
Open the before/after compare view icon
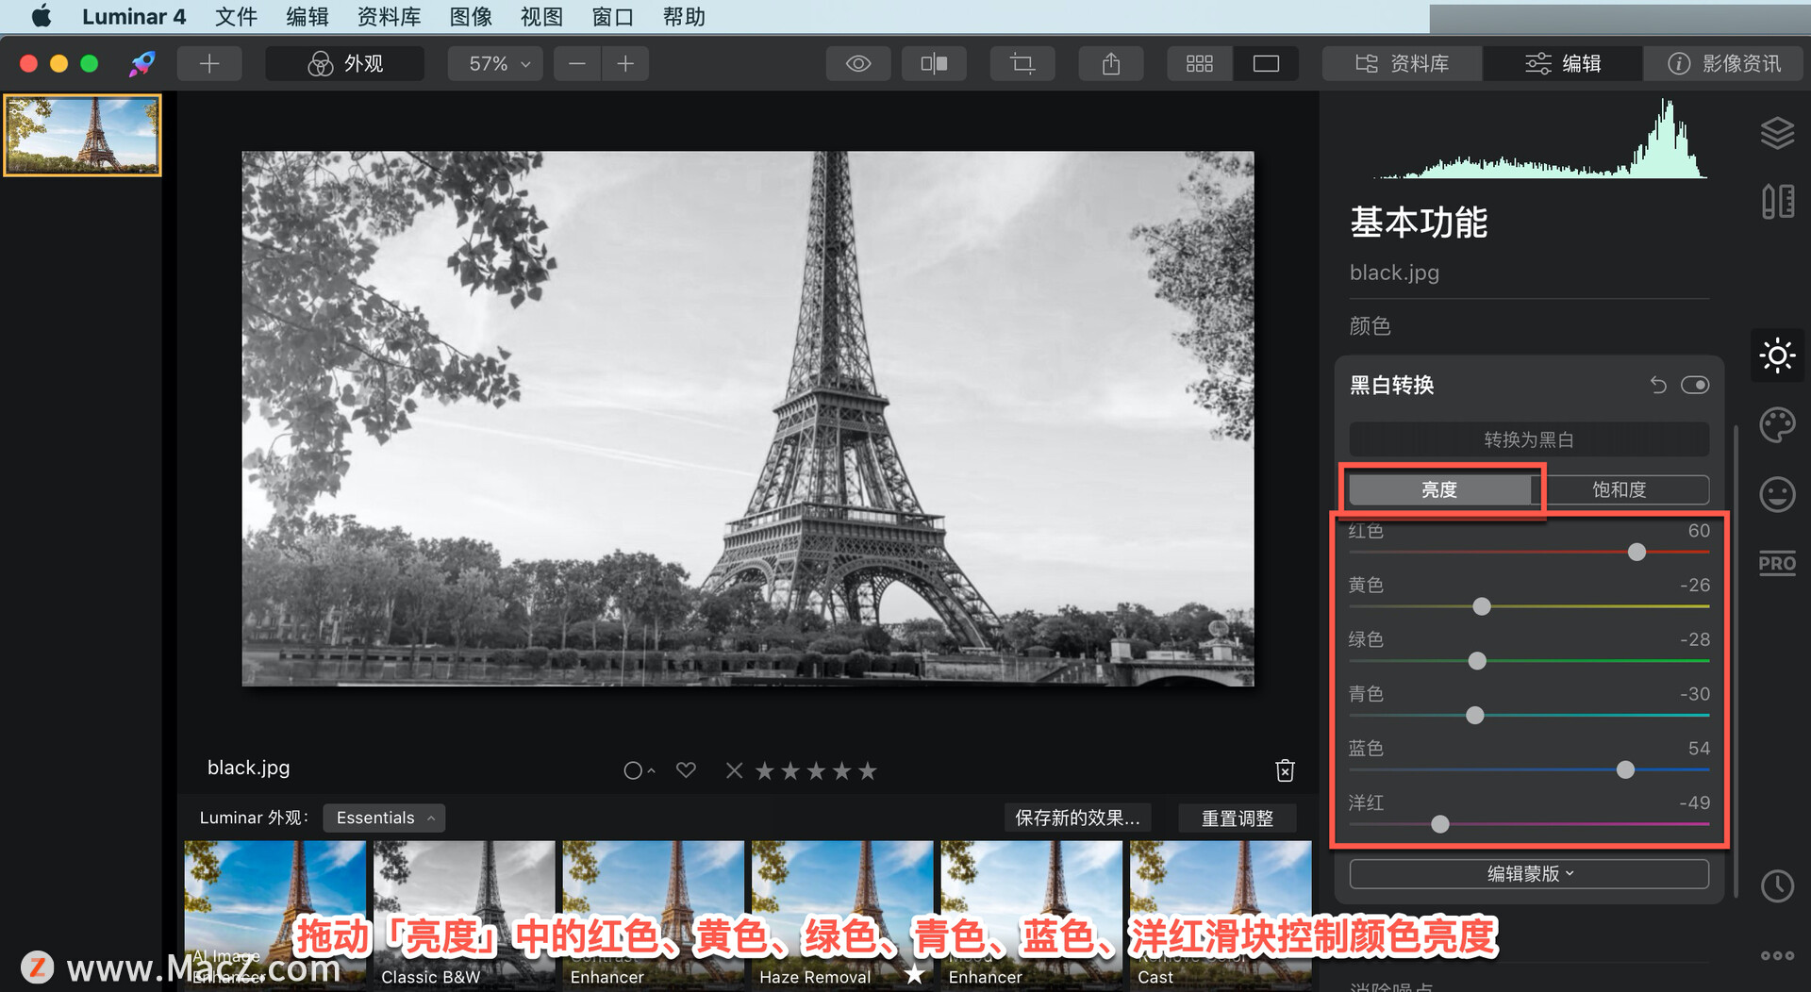point(933,63)
